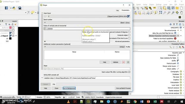Toggle Open output file after running algorithm
Screen dimensions: 185x104
pos(129,72)
